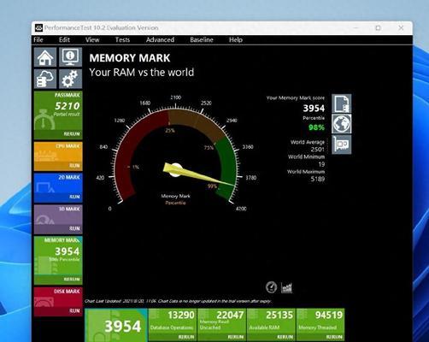The height and width of the screenshot is (342, 429).
Task: Click the Database Operations 13290 score
Action: tap(181, 315)
